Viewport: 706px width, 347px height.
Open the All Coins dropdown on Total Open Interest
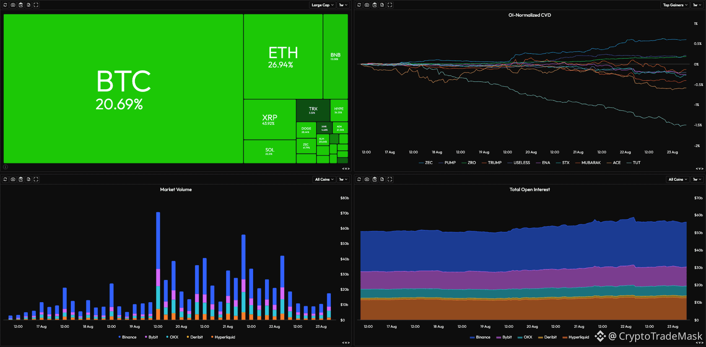point(678,179)
